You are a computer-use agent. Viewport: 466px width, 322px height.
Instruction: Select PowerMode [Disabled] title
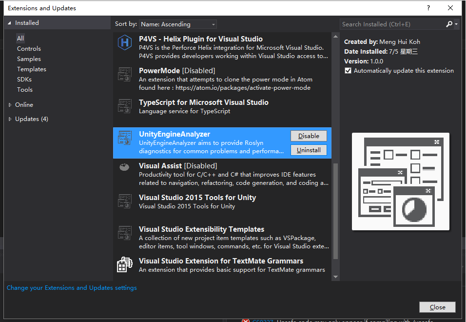177,71
